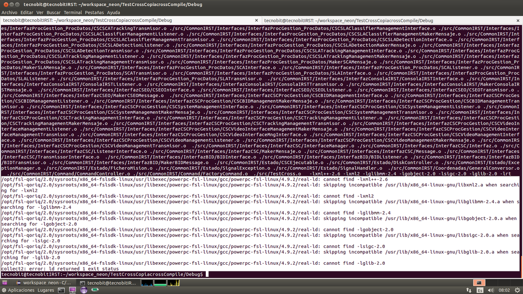Open the Ver menu
The image size is (523, 294).
pos(40,13)
